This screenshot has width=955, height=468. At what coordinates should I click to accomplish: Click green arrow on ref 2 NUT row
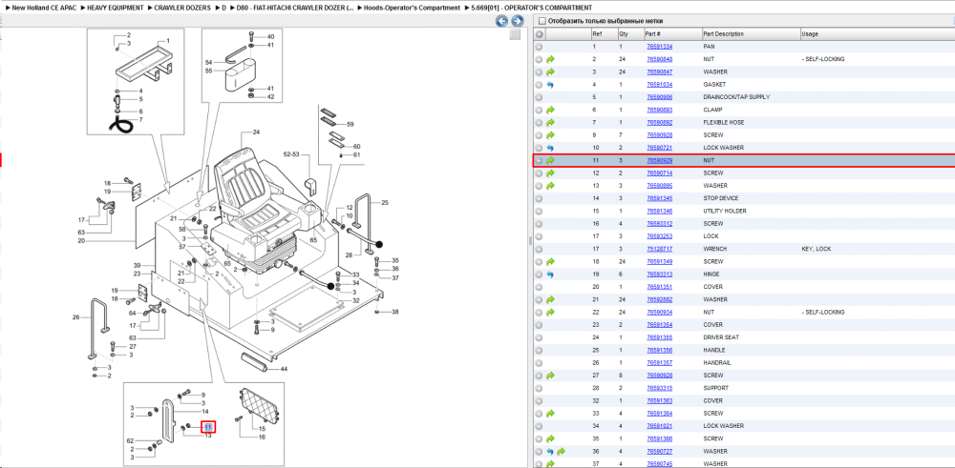click(x=551, y=59)
